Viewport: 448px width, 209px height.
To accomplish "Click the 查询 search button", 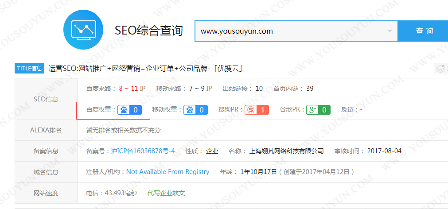I will point(424,31).
